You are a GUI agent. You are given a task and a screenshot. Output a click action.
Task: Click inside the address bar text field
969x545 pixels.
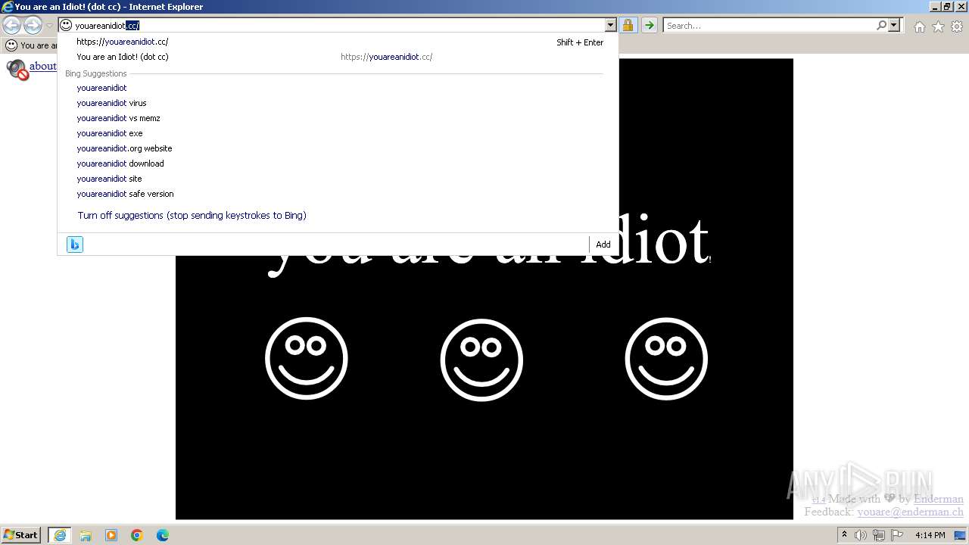tap(338, 26)
